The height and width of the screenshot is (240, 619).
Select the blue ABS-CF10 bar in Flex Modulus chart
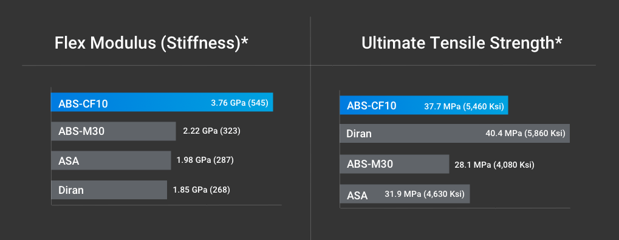pyautogui.click(x=162, y=102)
